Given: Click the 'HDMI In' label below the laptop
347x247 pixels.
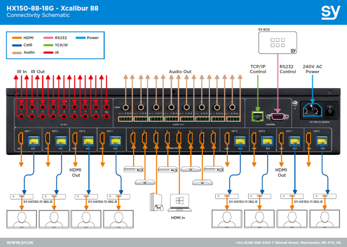Looking at the screenshot, I should [x=178, y=218].
